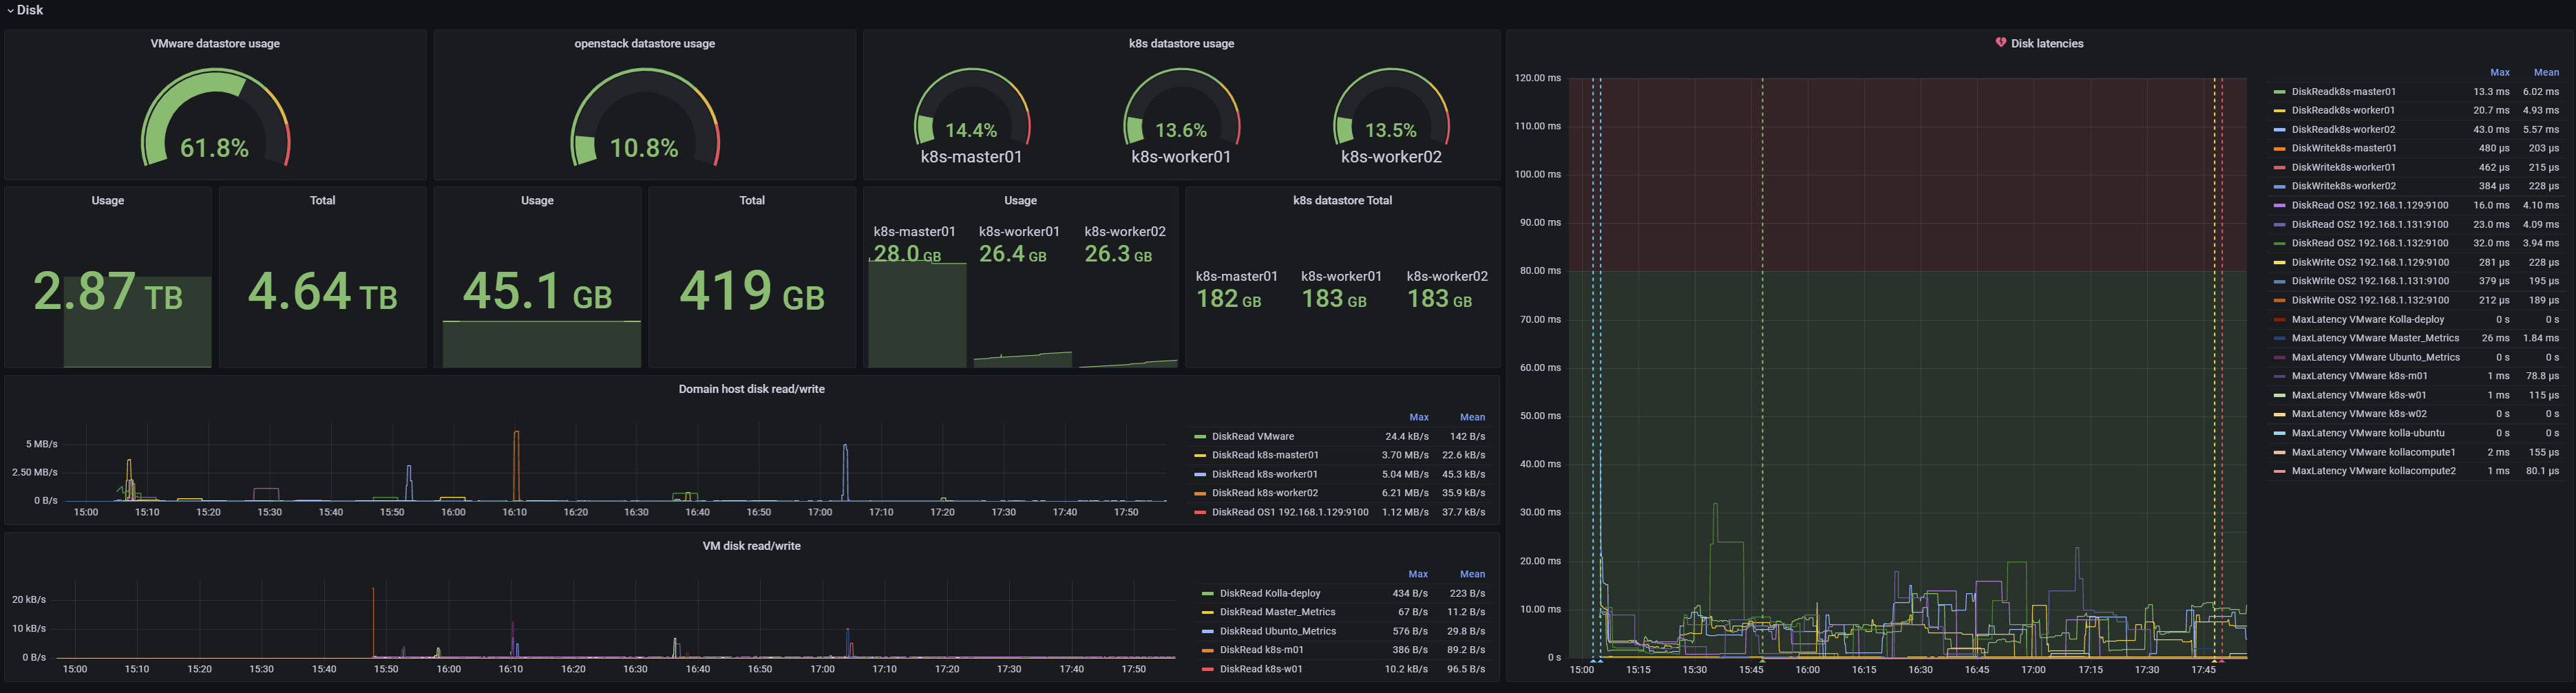Viewport: 2576px width, 693px height.
Task: Open the Usage panel title above 45.1 GB
Action: 537,200
